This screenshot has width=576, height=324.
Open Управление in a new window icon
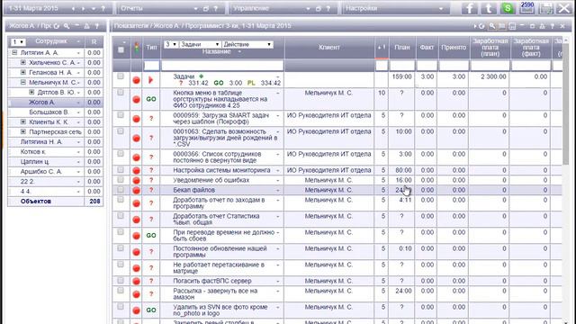[319, 8]
